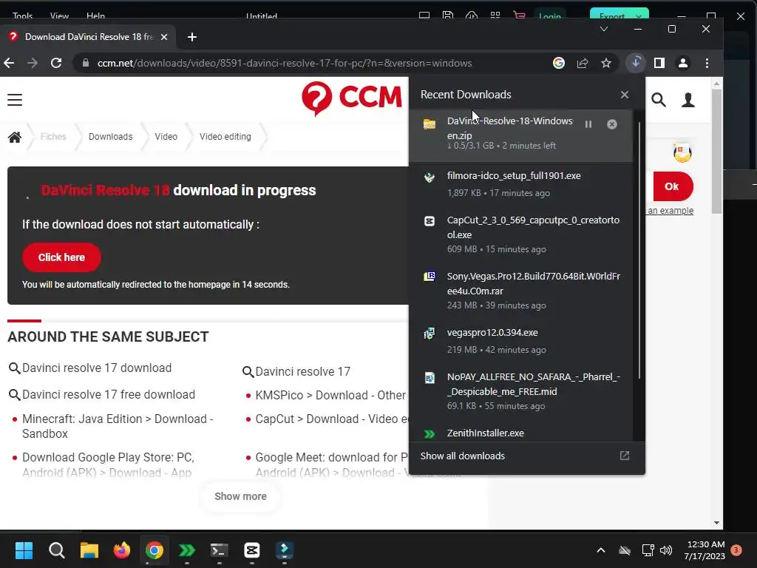Show hidden system tray icons
Screen dimensions: 757x568
point(600,550)
